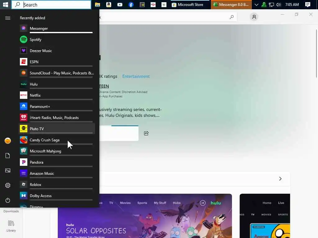The image size is (318, 238).
Task: Open the Facebook taskbar icon
Action: click(131, 4)
